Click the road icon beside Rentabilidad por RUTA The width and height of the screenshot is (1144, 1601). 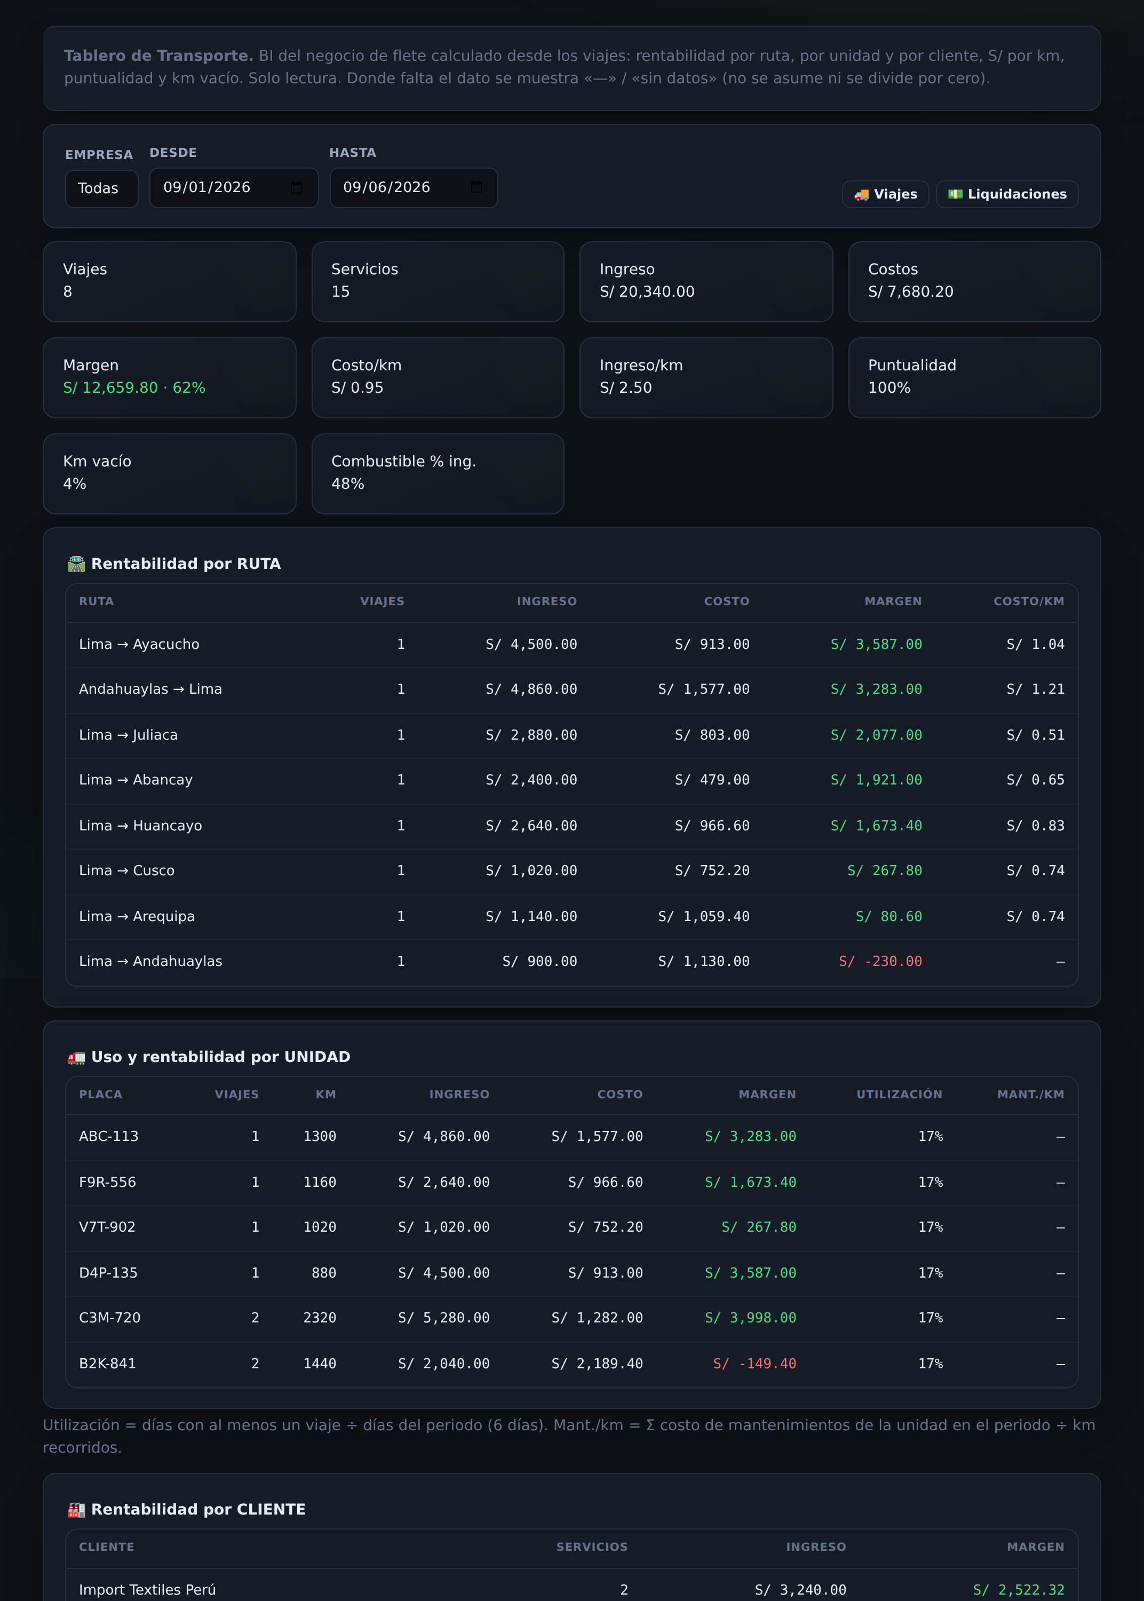pos(76,564)
